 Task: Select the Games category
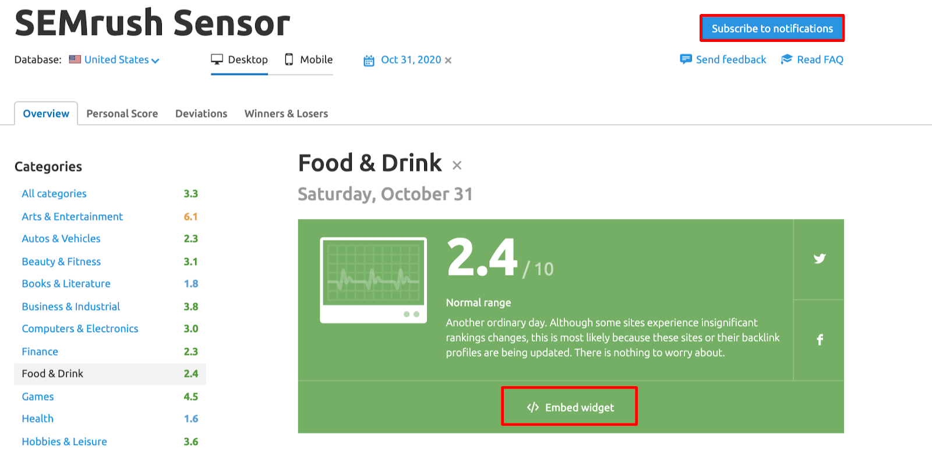coord(38,397)
